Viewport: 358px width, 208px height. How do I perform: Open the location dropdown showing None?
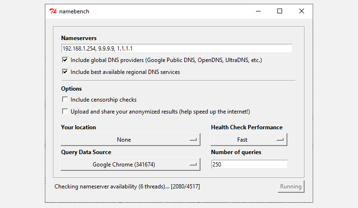(130, 140)
